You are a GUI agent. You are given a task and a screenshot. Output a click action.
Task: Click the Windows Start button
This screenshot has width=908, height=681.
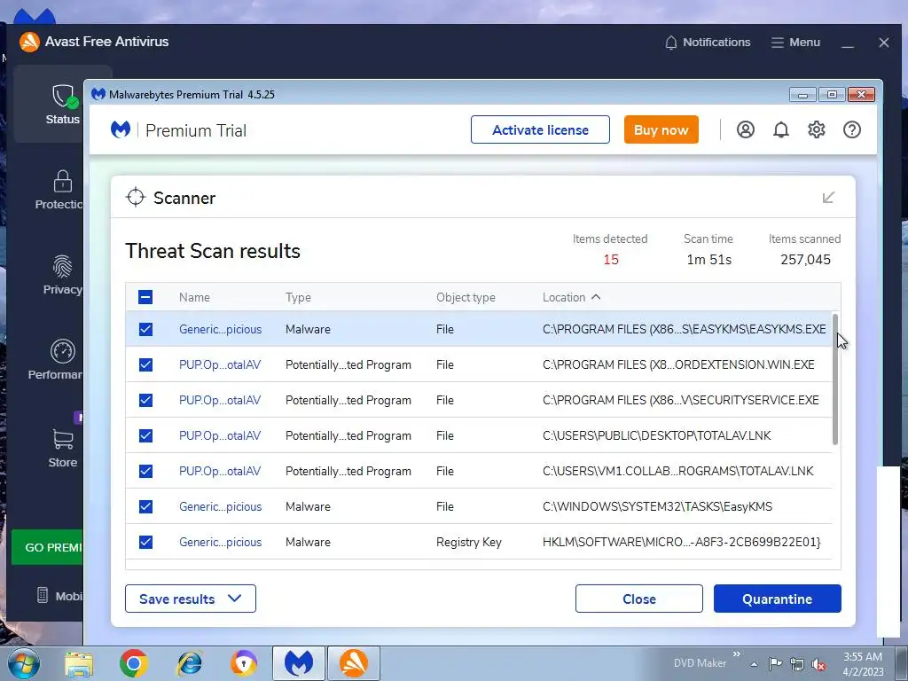click(x=23, y=663)
